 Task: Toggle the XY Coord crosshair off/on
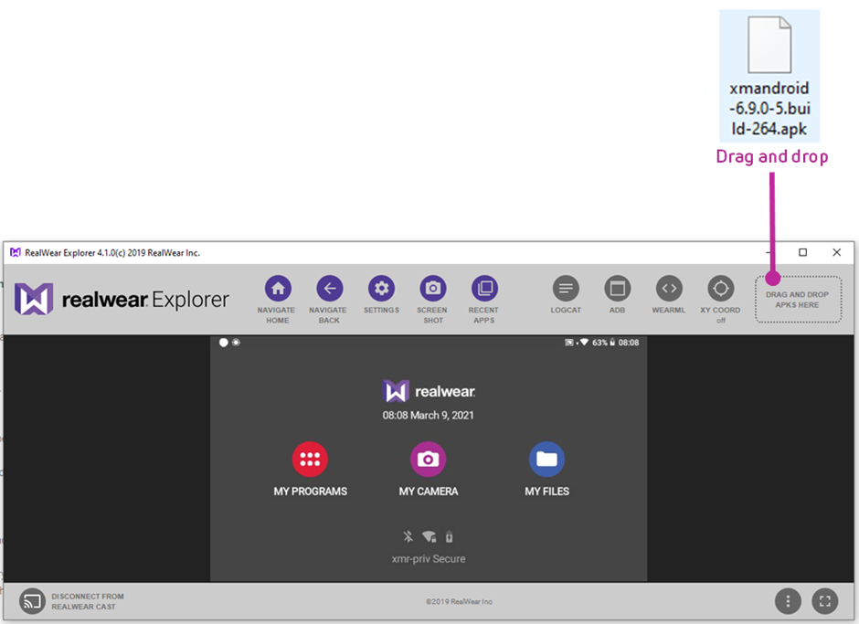click(721, 289)
